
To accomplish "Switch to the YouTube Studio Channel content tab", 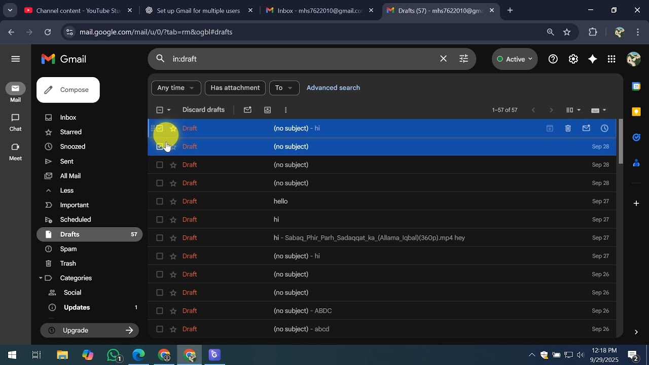I will tap(79, 10).
